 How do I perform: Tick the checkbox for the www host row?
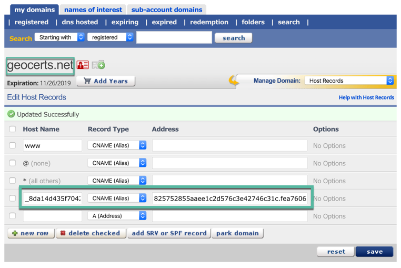13,145
